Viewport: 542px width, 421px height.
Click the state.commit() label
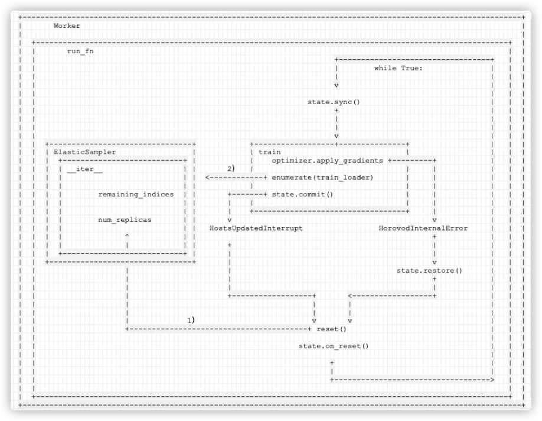coord(302,195)
